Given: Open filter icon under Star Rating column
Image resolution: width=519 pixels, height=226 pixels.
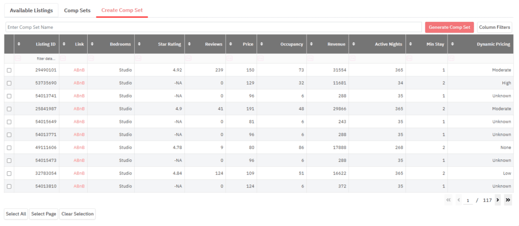Looking at the screenshot, I should (138, 59).
